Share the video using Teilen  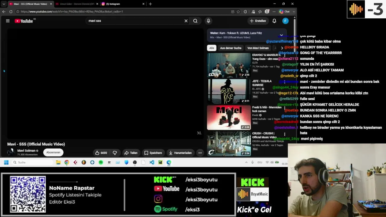tap(131, 153)
